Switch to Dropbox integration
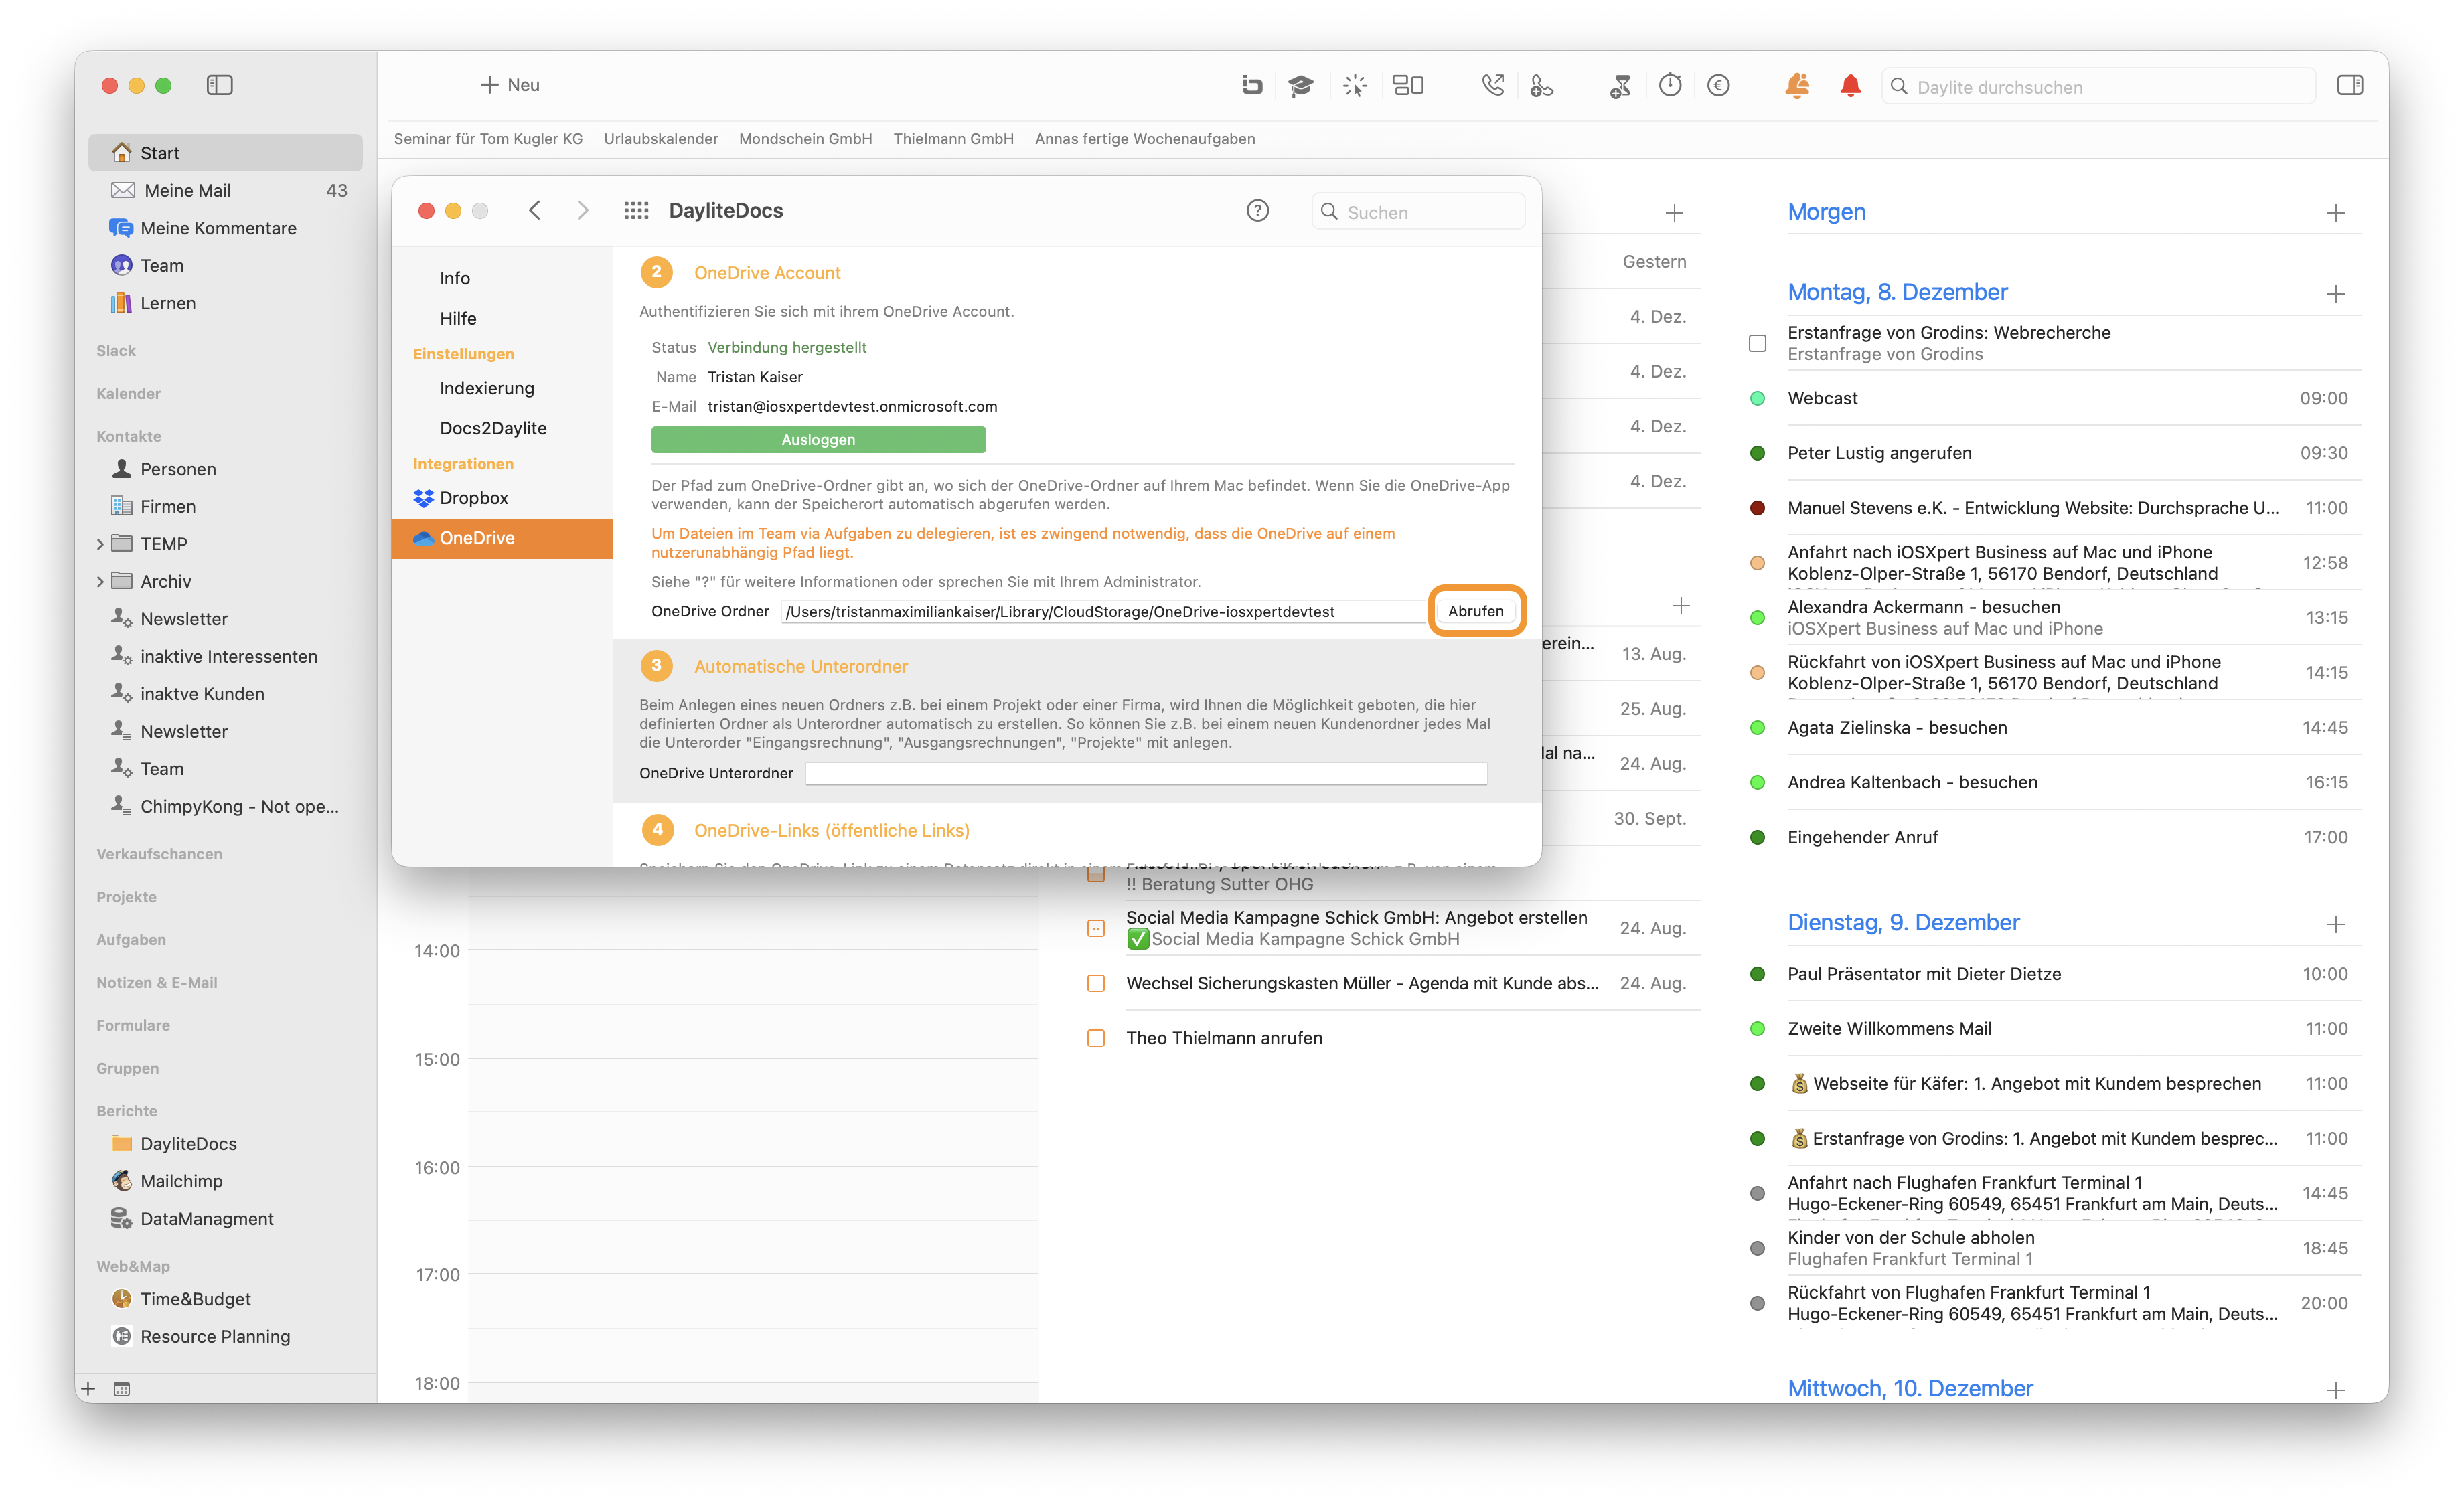This screenshot has width=2464, height=1502. click(x=502, y=499)
